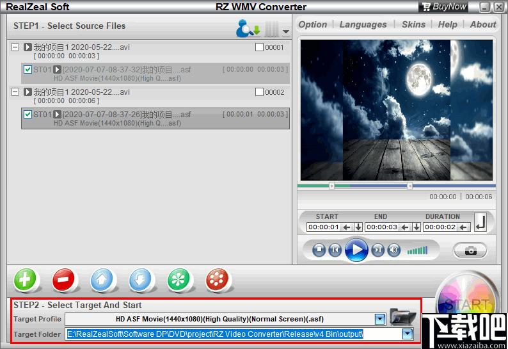Select the [2020-07-07-08-37-26] asf output row

point(155,118)
